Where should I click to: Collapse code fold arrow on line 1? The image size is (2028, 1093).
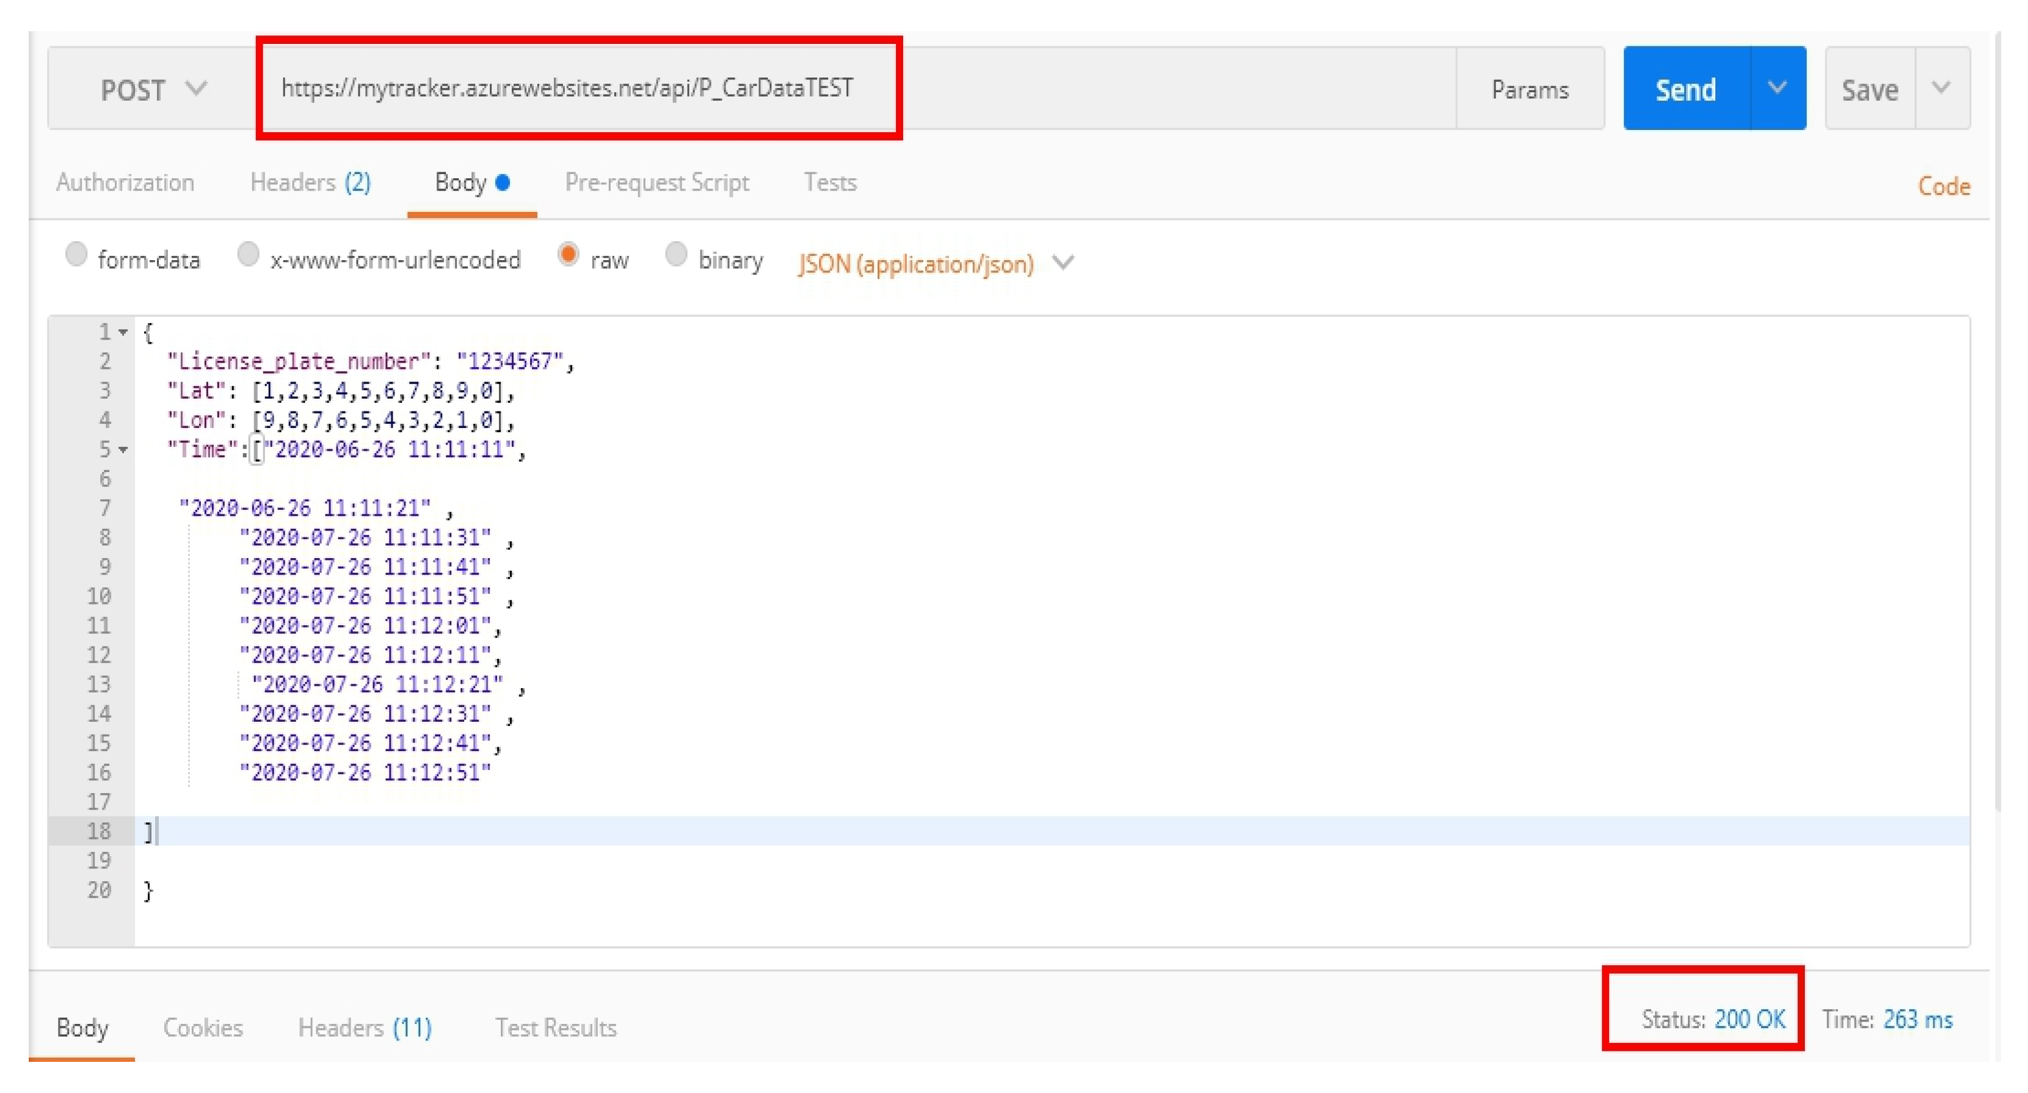tap(123, 333)
